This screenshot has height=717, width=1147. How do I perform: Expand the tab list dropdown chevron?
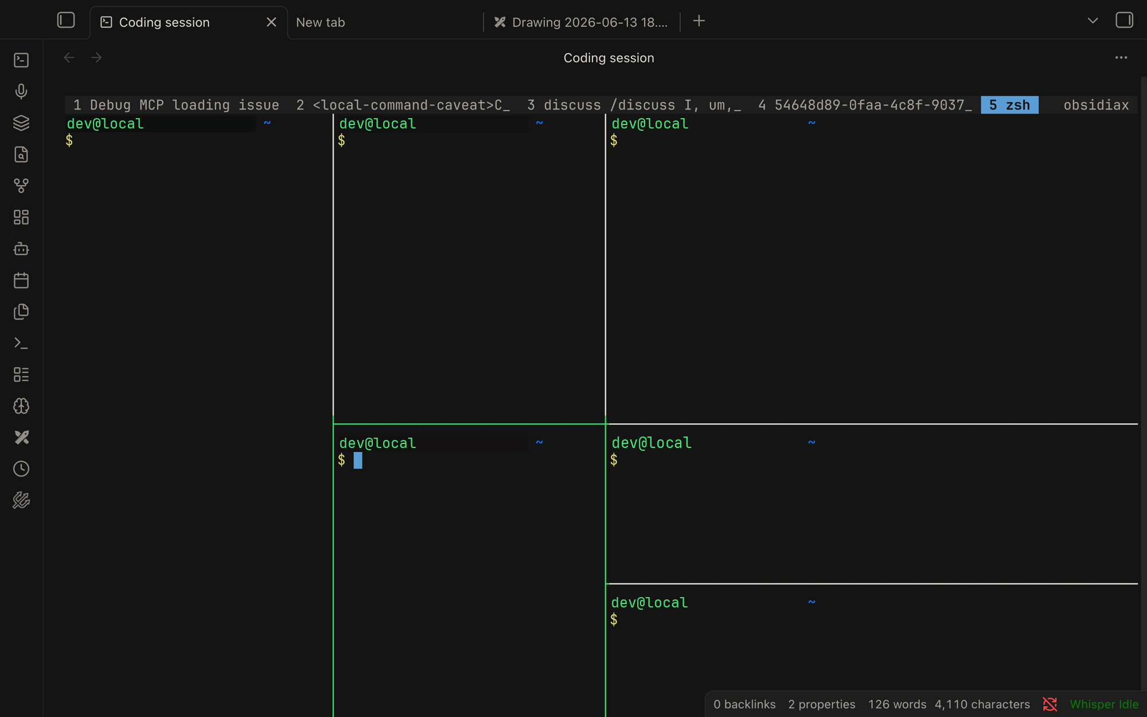point(1093,21)
